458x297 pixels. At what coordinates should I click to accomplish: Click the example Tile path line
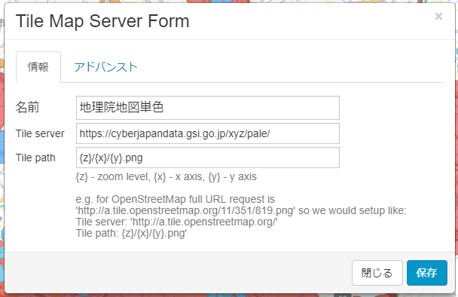(131, 233)
